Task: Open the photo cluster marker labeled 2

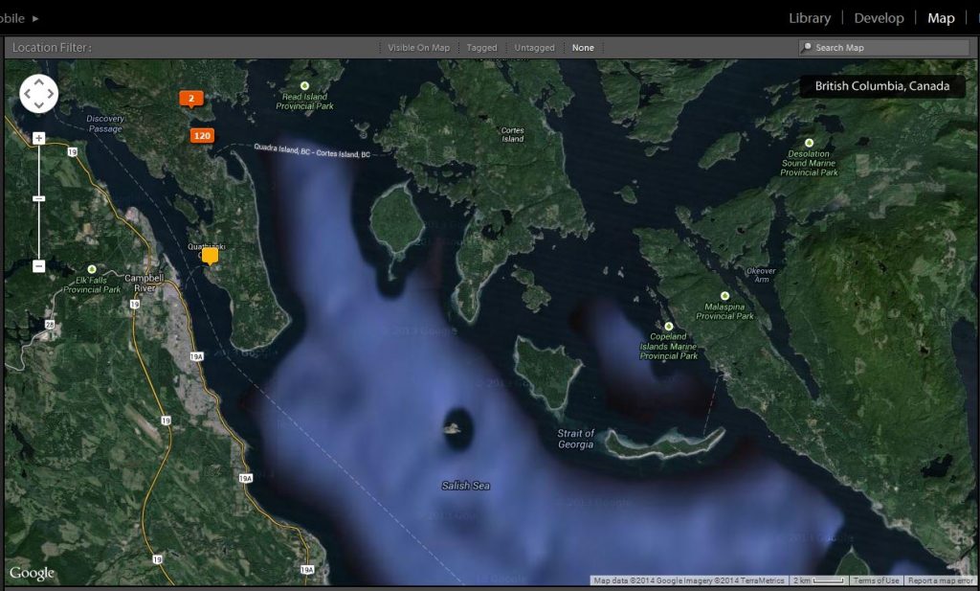Action: pos(191,99)
